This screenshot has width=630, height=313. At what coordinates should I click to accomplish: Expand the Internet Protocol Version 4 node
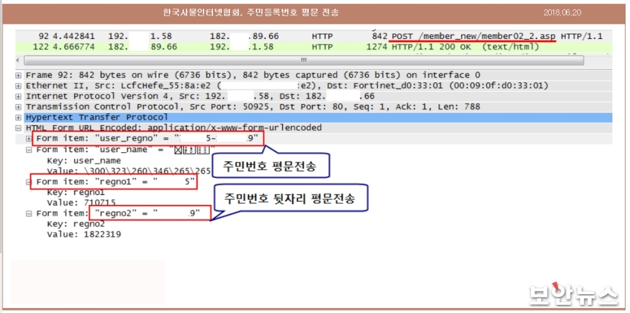point(18,96)
